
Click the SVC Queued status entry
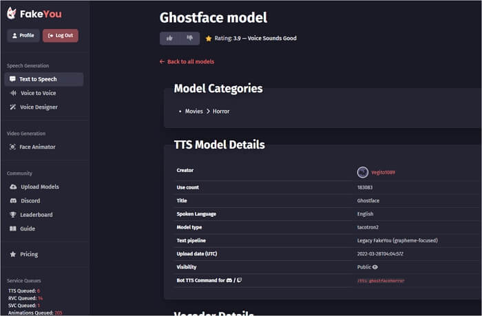pos(24,306)
